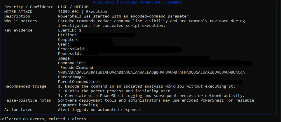Click the Alert logged action taken text
Viewport: 281px width, 122px height.
pyautogui.click(x=100, y=110)
